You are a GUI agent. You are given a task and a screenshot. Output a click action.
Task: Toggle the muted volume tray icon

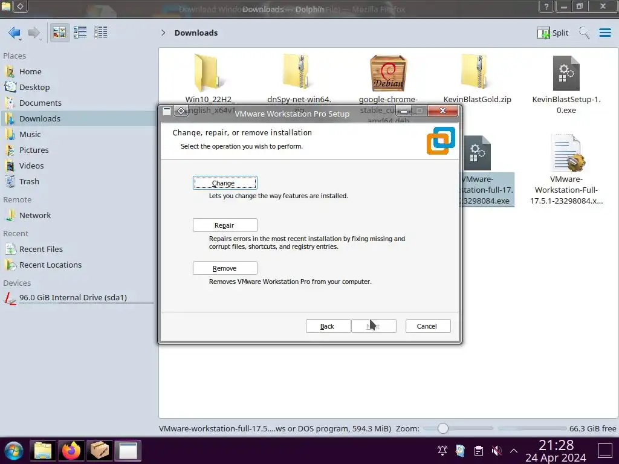tap(497, 451)
